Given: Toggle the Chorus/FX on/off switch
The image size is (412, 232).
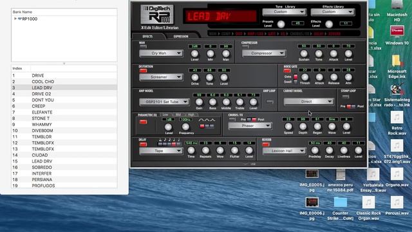Looking at the screenshot, I should [232, 119].
